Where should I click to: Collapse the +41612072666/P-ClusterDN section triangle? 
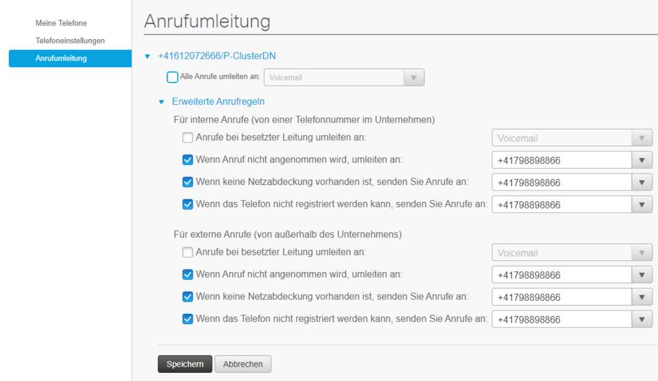pos(147,56)
